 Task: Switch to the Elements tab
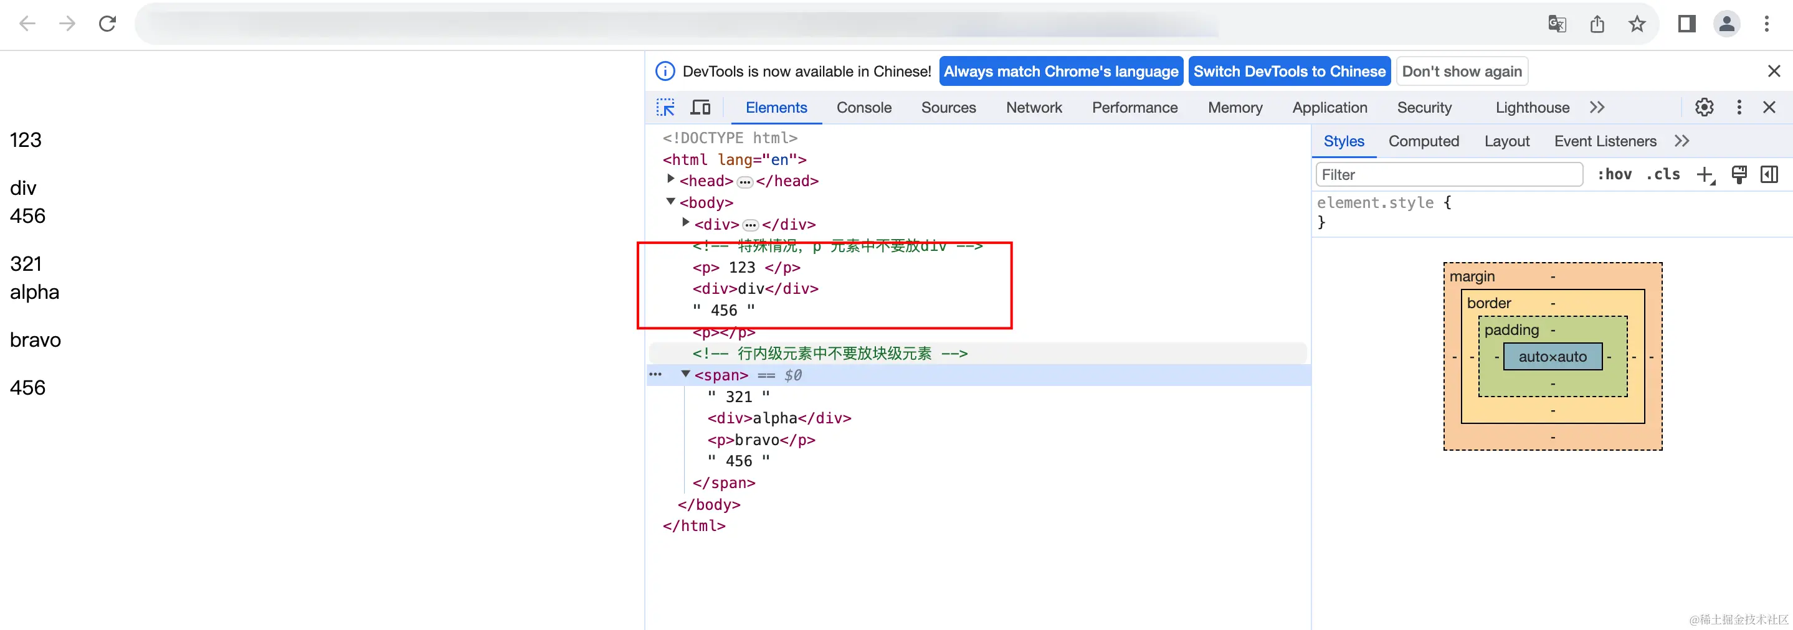tap(776, 107)
